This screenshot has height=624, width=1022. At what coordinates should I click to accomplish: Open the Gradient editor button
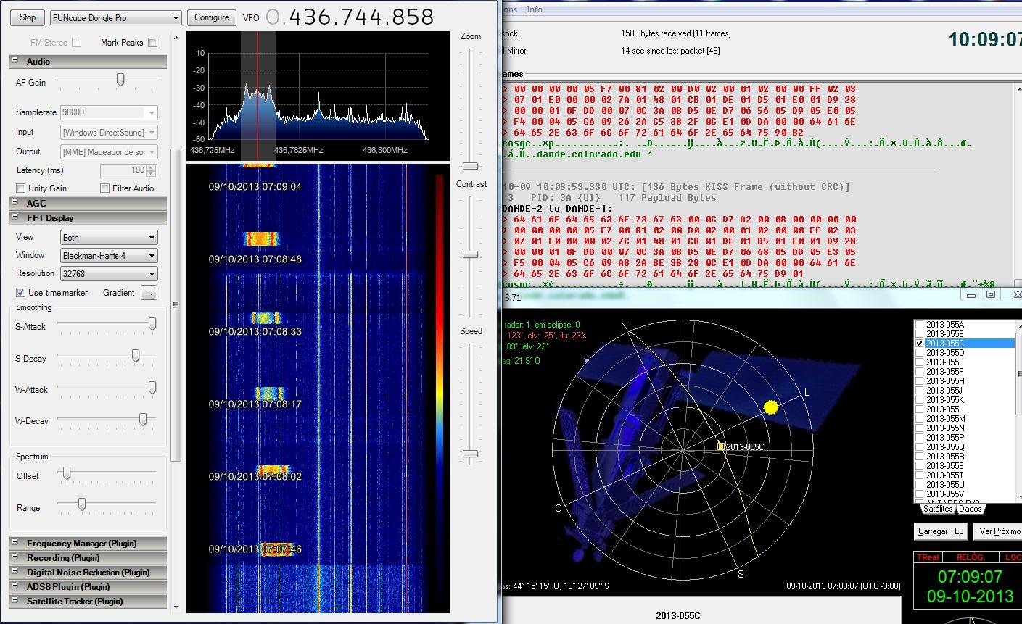tap(149, 293)
